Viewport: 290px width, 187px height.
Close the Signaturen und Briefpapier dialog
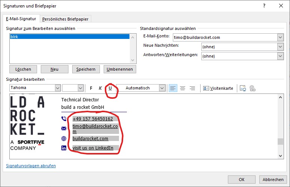pyautogui.click(x=281, y=6)
